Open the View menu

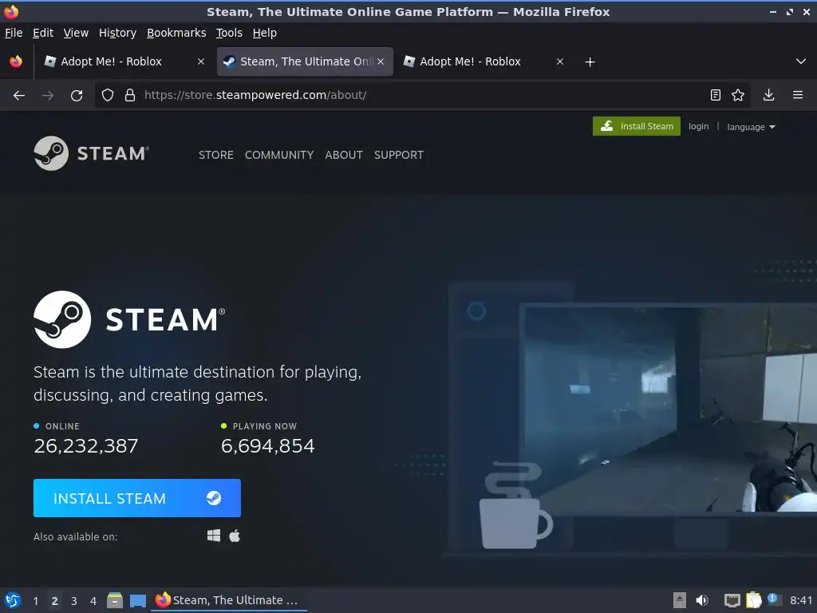76,33
